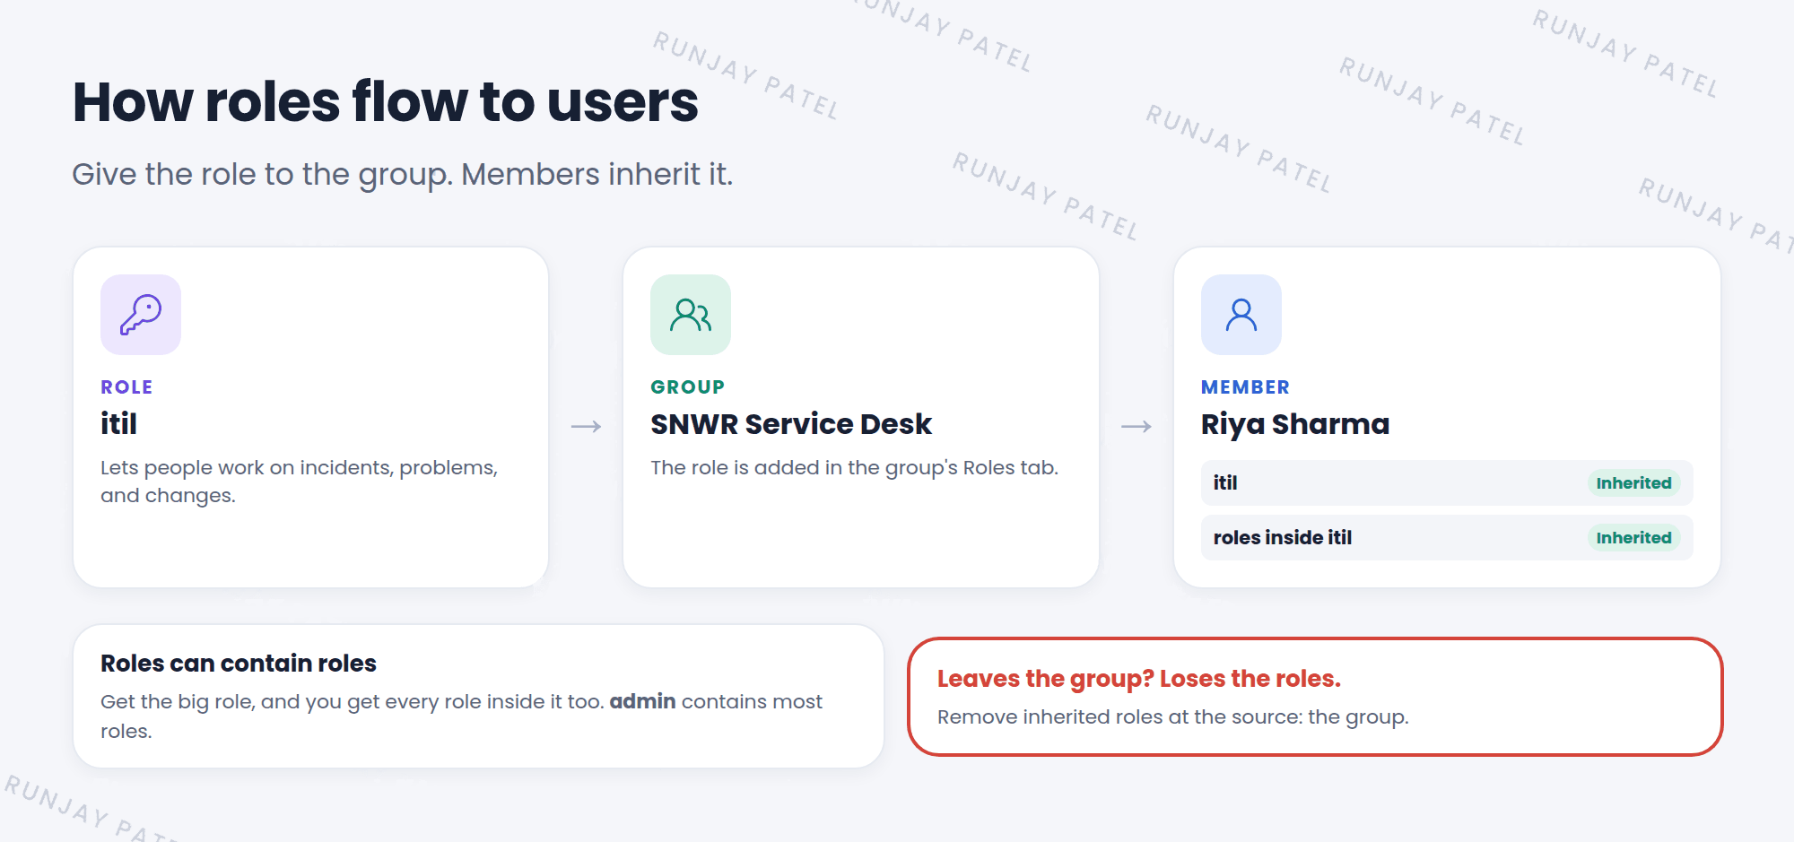Click the purple key icon in Role card

141,315
